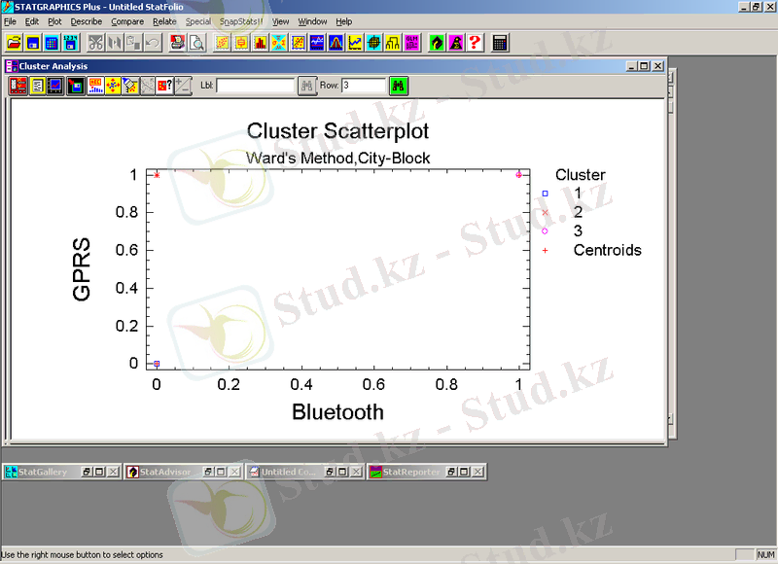
Task: Open Graphical Options icon
Action: tap(55, 86)
